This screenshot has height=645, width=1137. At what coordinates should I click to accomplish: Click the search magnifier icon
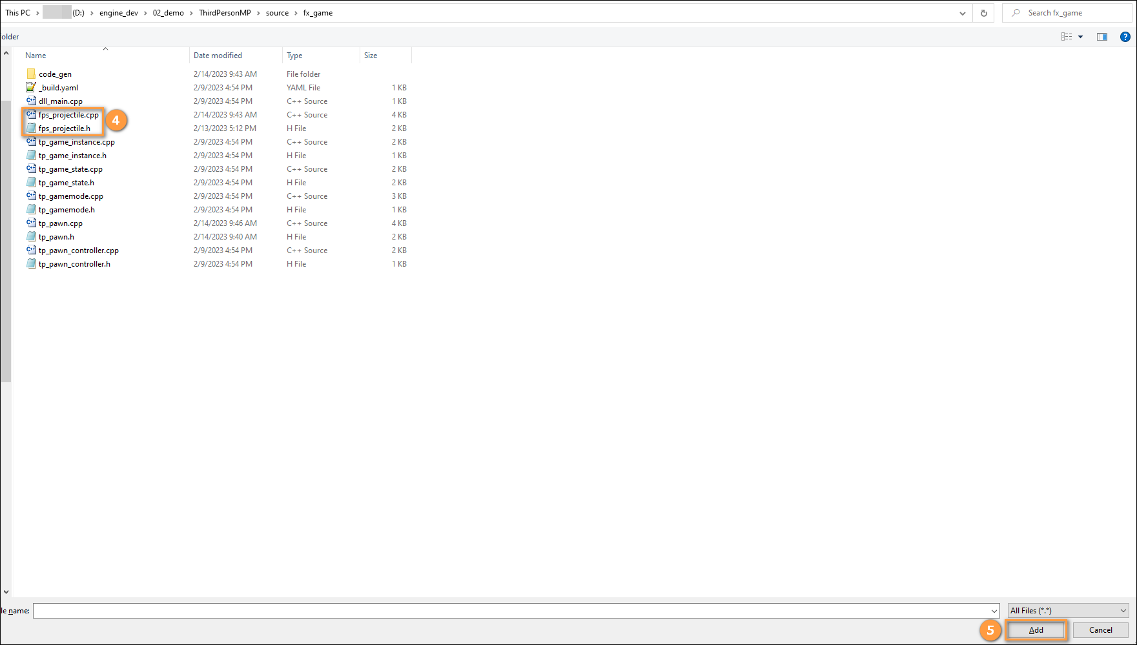(x=1016, y=13)
